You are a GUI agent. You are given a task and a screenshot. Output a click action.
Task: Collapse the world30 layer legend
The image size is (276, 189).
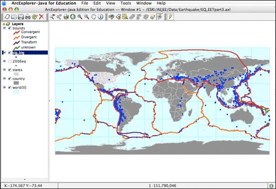(x=5, y=87)
